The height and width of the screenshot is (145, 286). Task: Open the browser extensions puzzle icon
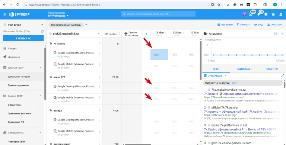(255, 4)
